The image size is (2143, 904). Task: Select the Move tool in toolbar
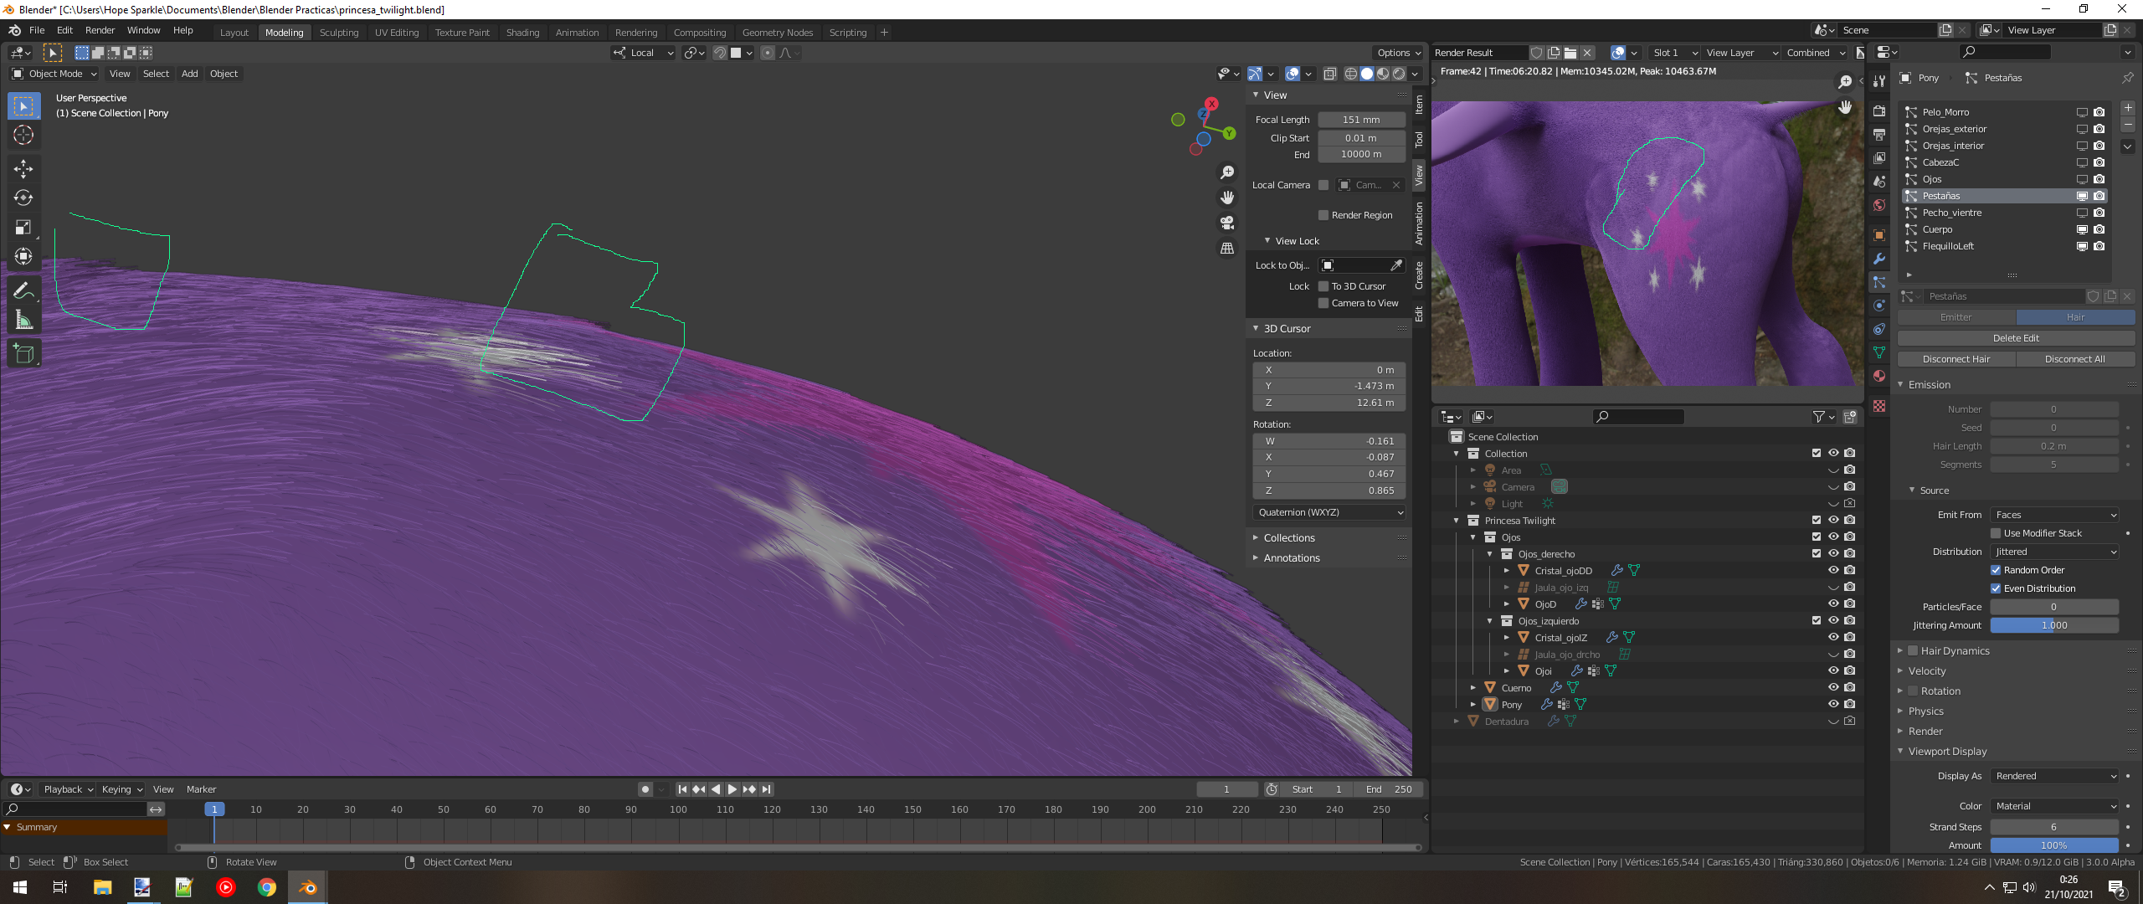point(23,169)
